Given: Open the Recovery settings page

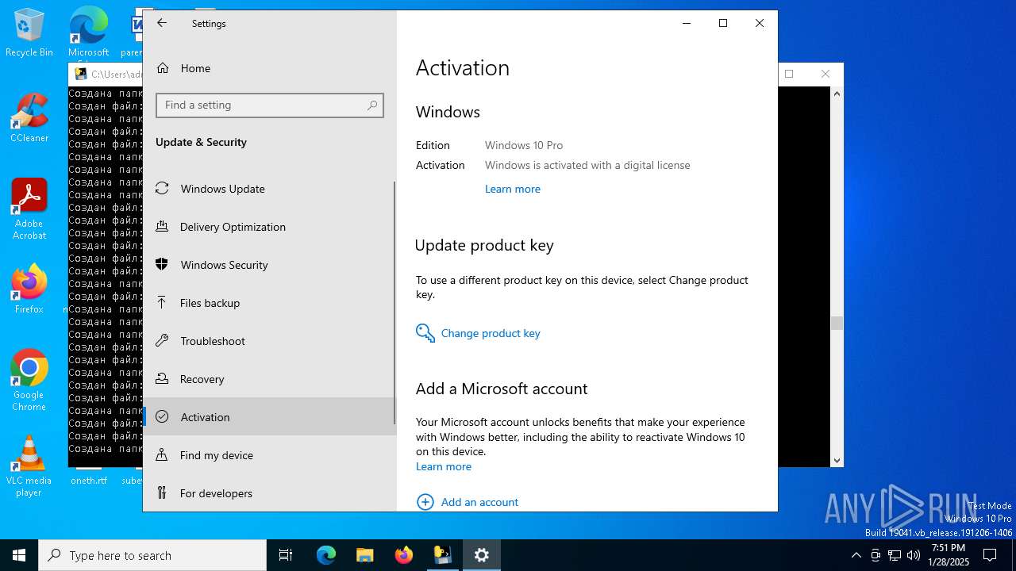Looking at the screenshot, I should [x=202, y=379].
